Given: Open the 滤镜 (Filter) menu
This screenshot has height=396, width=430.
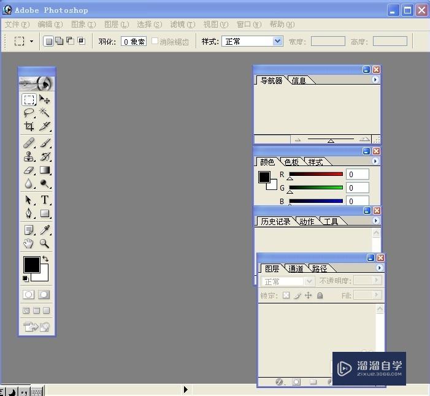Looking at the screenshot, I should 183,25.
